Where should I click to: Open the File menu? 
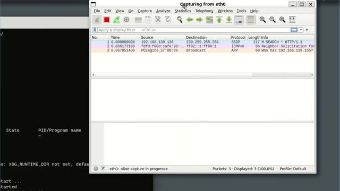(x=97, y=11)
